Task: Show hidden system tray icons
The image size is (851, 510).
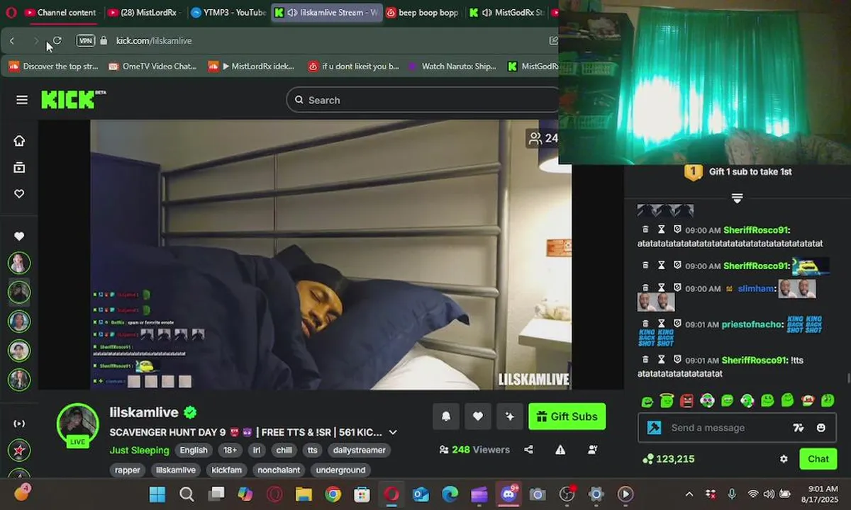Action: click(689, 494)
